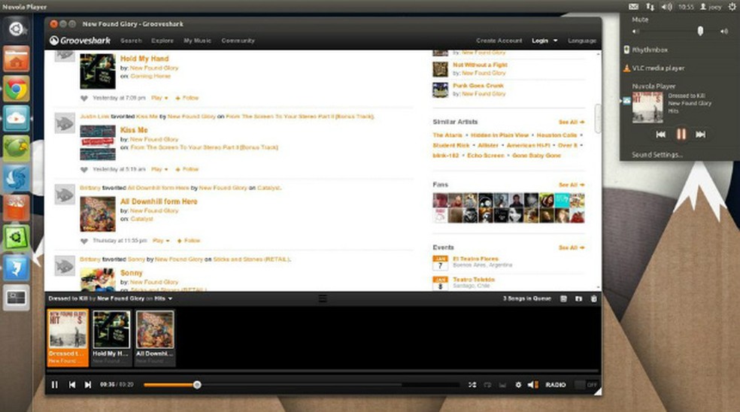Toggle repeat in the player bar
740x412 pixels.
[487, 385]
